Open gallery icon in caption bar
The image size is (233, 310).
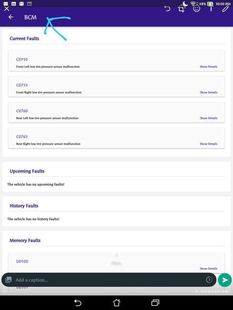click(8, 280)
